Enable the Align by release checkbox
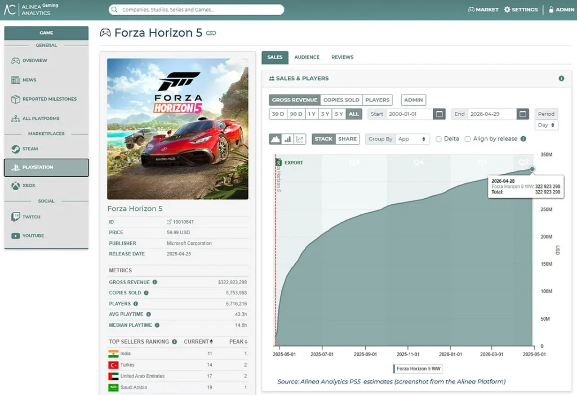 (x=467, y=139)
